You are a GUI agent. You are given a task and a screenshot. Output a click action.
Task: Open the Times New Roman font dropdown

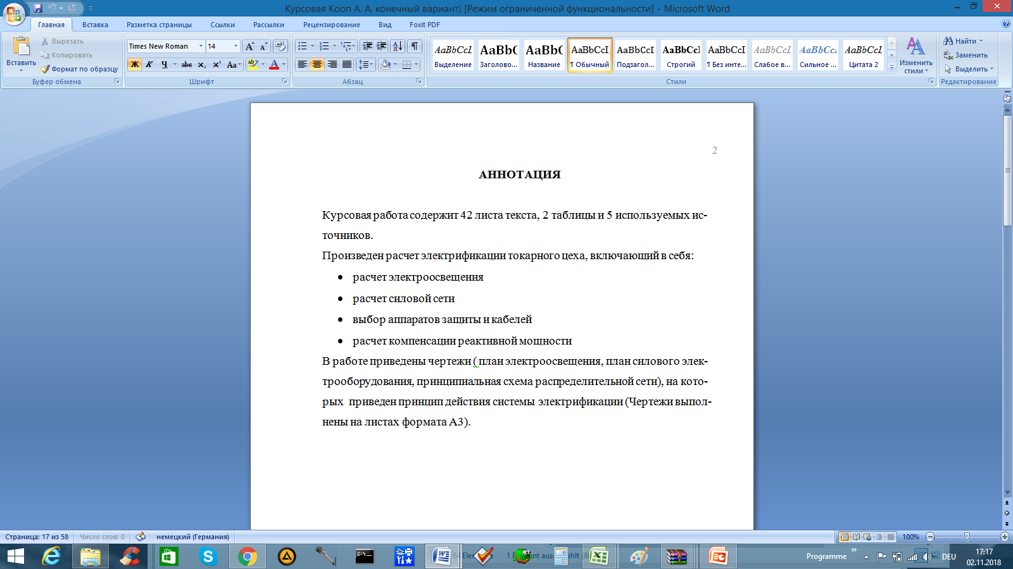click(201, 46)
